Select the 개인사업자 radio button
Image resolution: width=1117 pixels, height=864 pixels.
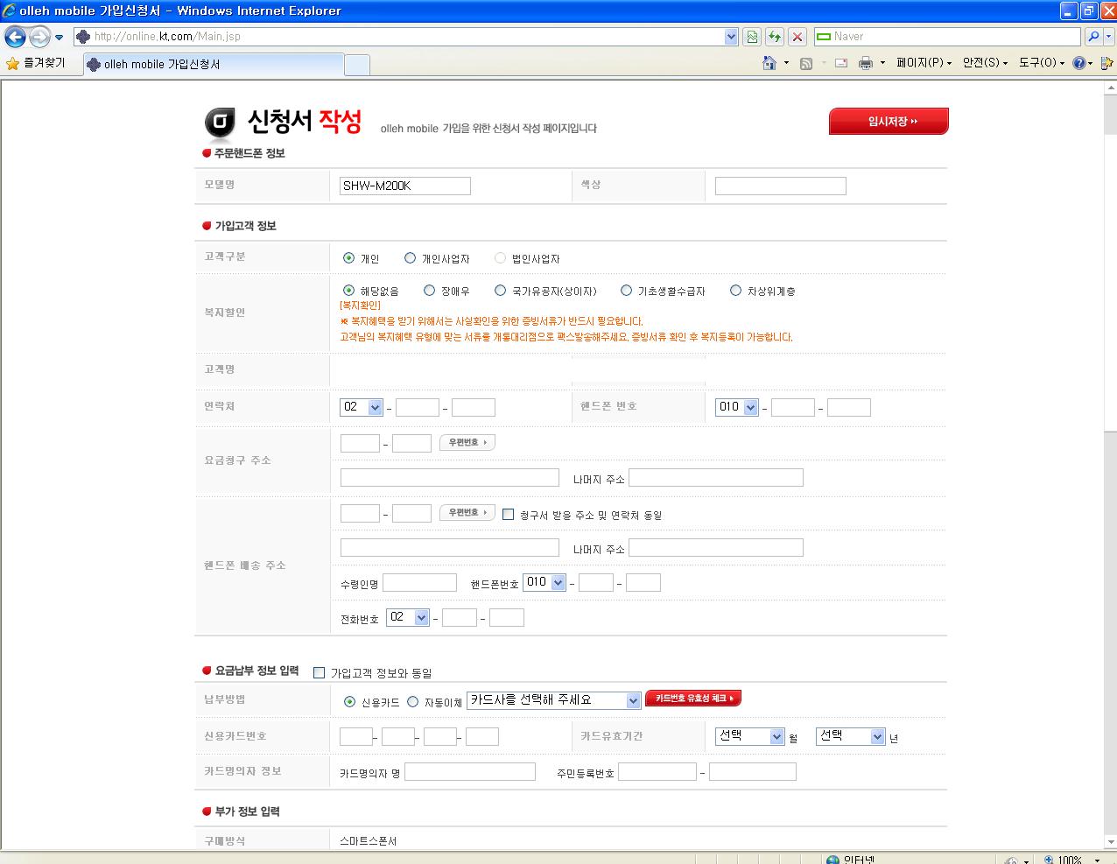point(410,258)
